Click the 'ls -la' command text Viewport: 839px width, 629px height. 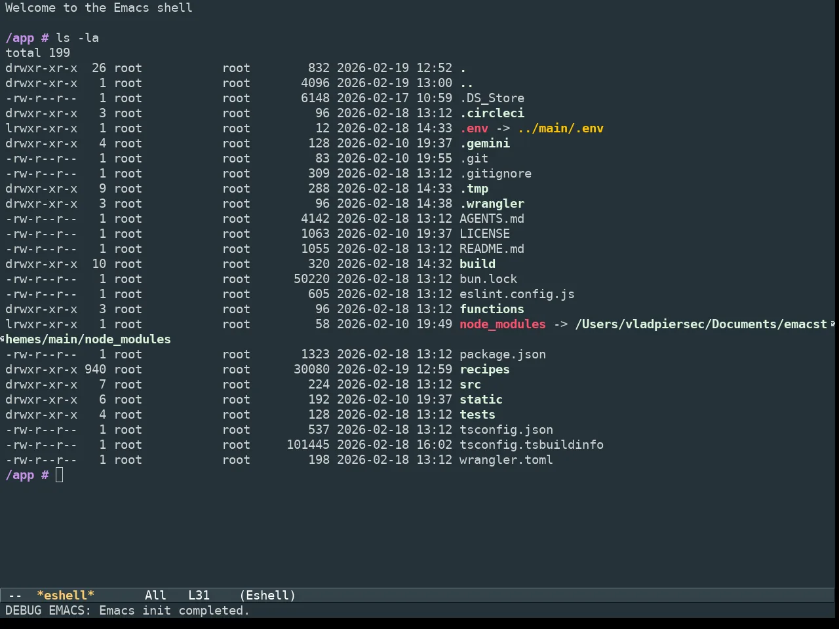coord(77,38)
